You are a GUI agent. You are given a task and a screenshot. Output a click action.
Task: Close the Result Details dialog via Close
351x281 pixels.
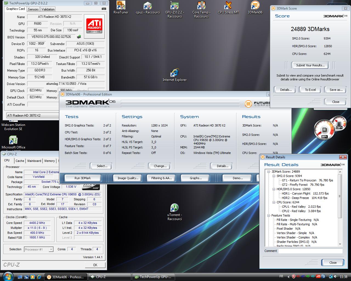point(333,263)
